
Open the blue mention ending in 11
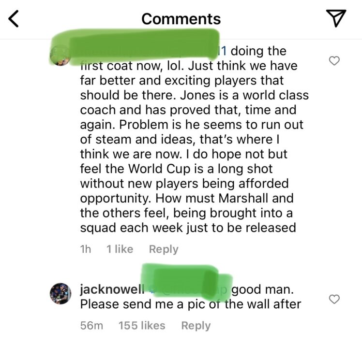pos(223,51)
